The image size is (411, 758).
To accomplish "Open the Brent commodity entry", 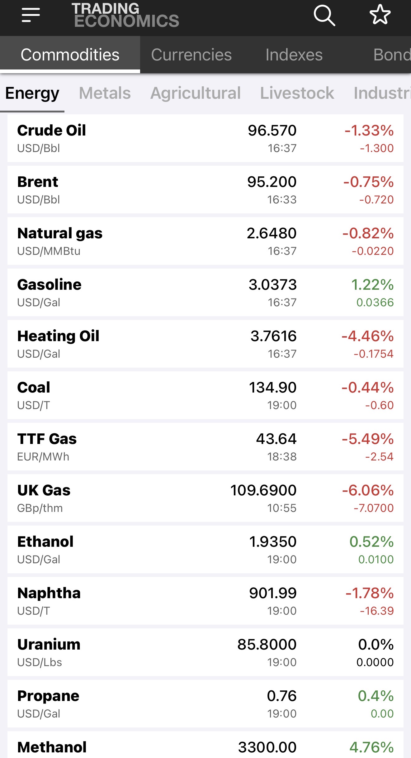I will coord(205,190).
